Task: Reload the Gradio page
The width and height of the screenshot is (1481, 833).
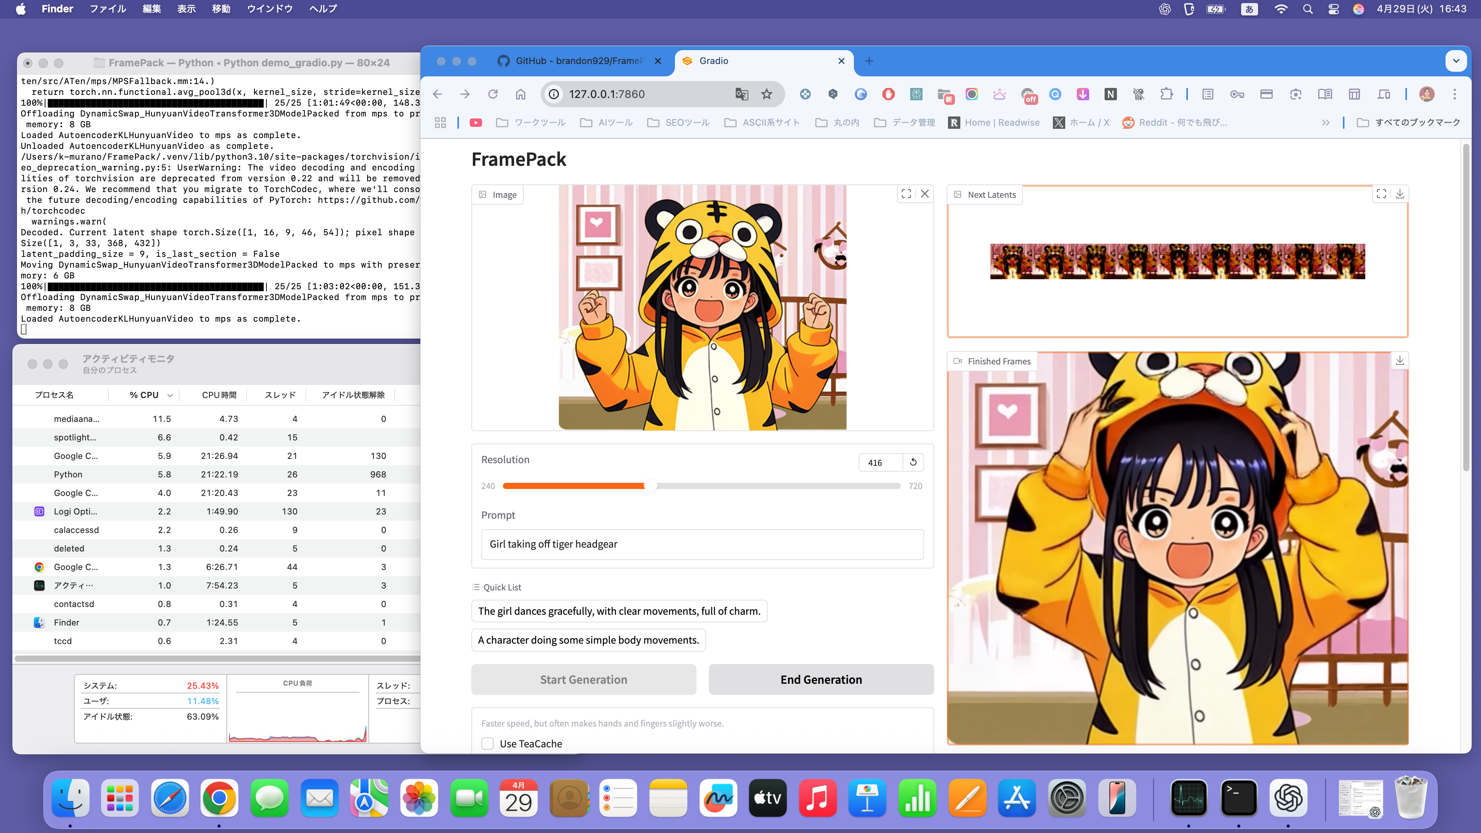Action: click(x=493, y=94)
